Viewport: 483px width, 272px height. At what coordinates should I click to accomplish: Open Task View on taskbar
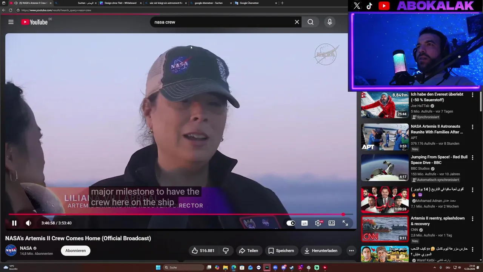coord(209,267)
